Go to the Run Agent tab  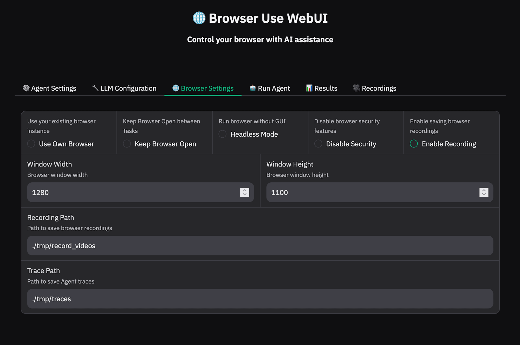[x=270, y=88]
